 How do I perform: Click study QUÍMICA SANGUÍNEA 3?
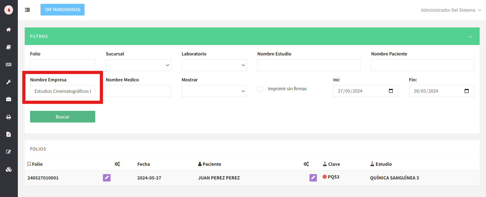pyautogui.click(x=395, y=178)
